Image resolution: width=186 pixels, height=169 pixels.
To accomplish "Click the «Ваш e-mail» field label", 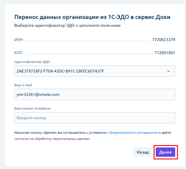I will 24,85.
